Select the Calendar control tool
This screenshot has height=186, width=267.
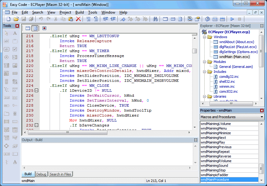click(15, 130)
